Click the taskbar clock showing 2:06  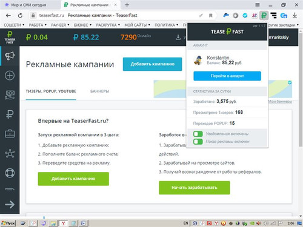pos(291,223)
